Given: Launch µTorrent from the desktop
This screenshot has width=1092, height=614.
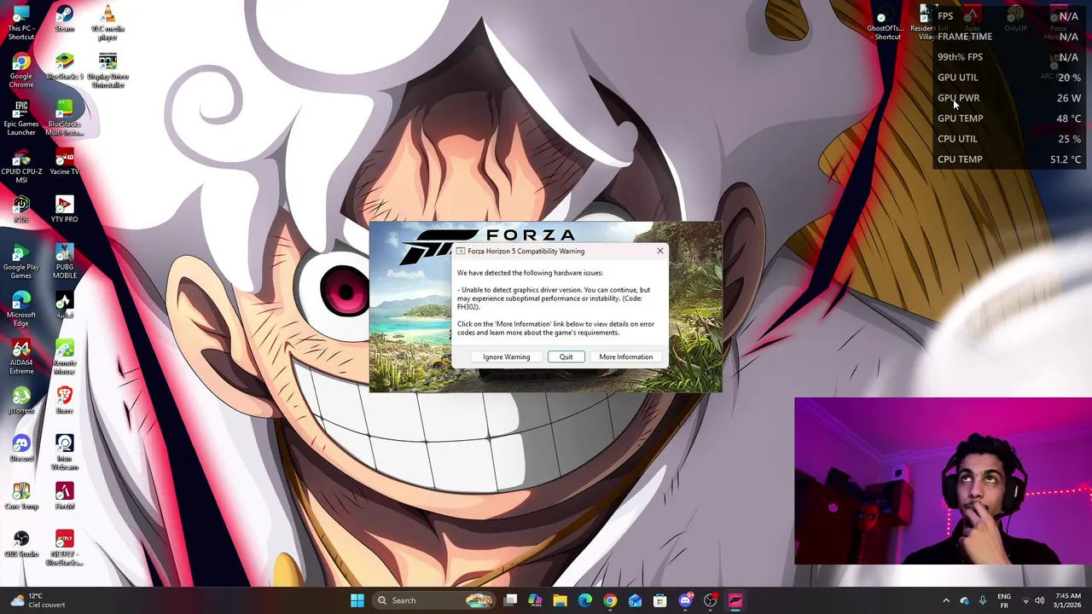Looking at the screenshot, I should [x=21, y=401].
